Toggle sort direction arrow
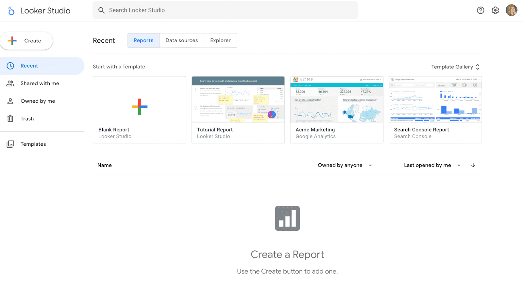The image size is (523, 281). [473, 165]
